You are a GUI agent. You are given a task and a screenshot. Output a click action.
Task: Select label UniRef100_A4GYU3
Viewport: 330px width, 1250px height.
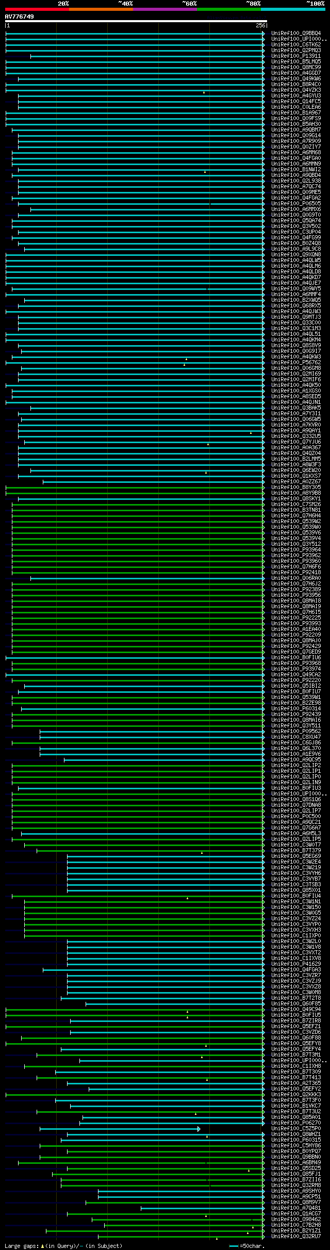(x=296, y=96)
